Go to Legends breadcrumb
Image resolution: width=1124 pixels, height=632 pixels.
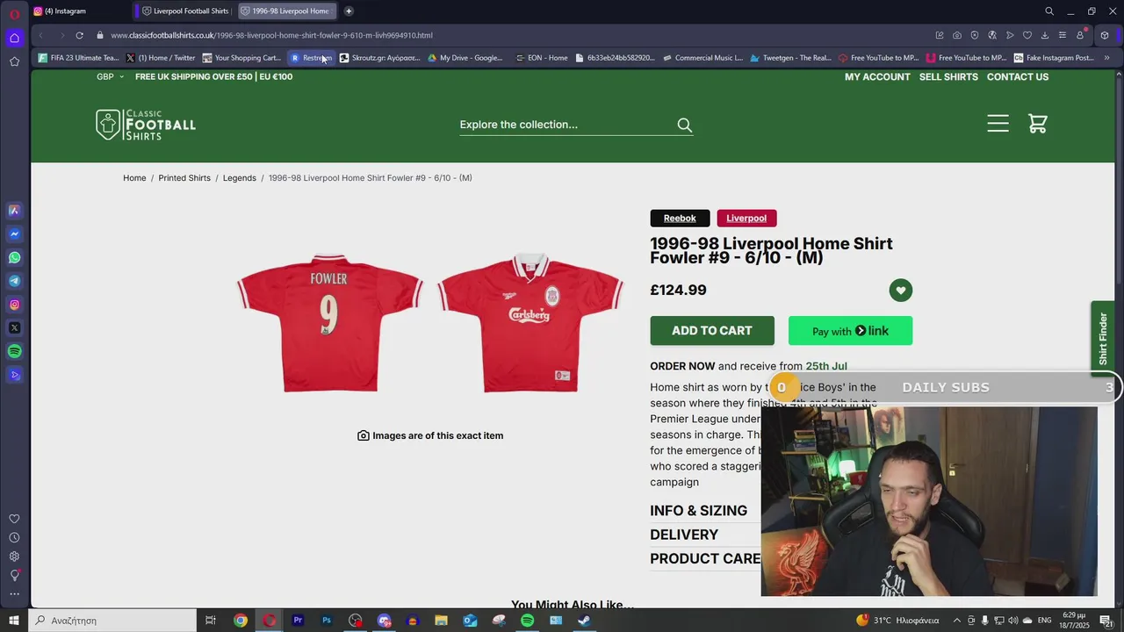tap(240, 178)
